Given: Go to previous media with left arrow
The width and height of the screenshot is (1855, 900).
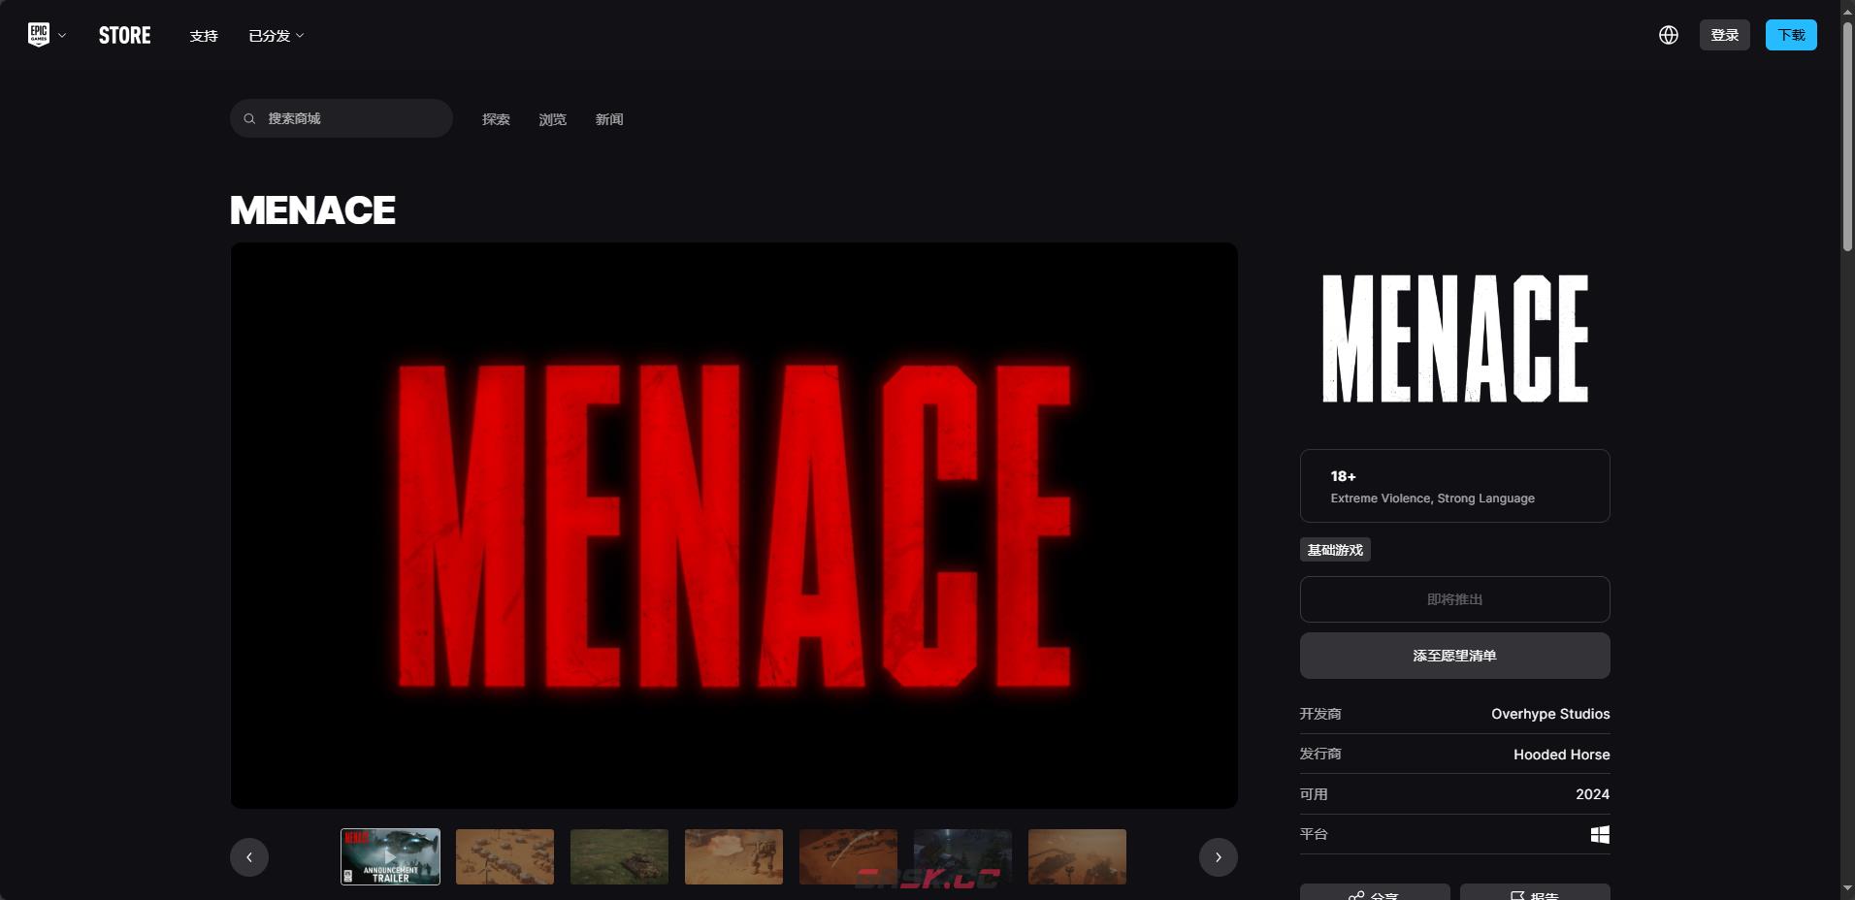Looking at the screenshot, I should 249,857.
